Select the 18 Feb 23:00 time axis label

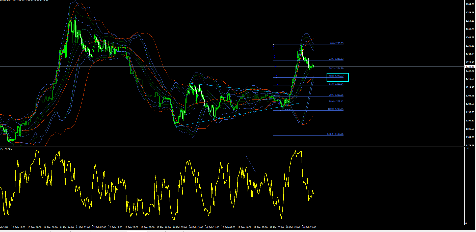click(x=309, y=227)
